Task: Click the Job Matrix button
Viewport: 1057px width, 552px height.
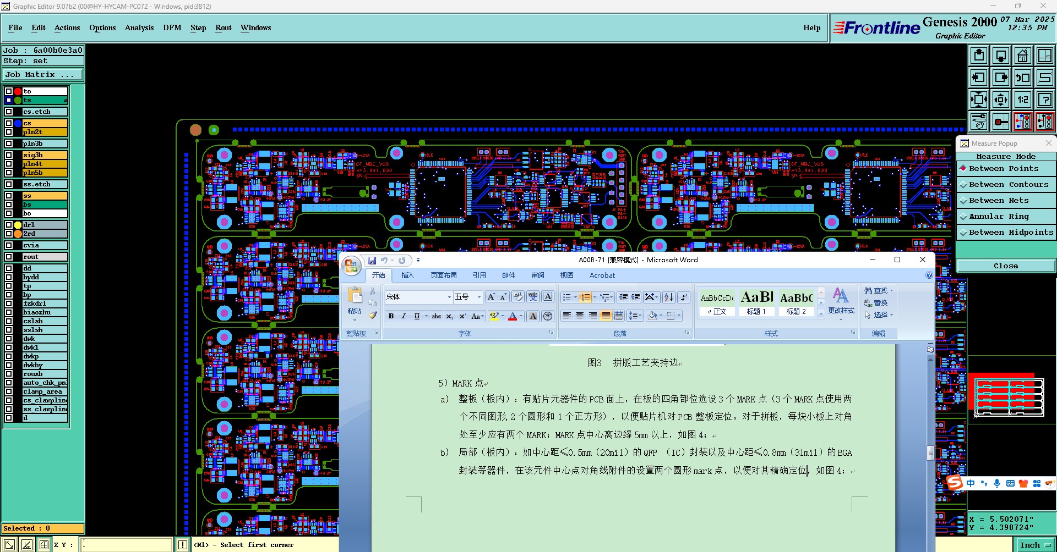Action: pyautogui.click(x=43, y=75)
